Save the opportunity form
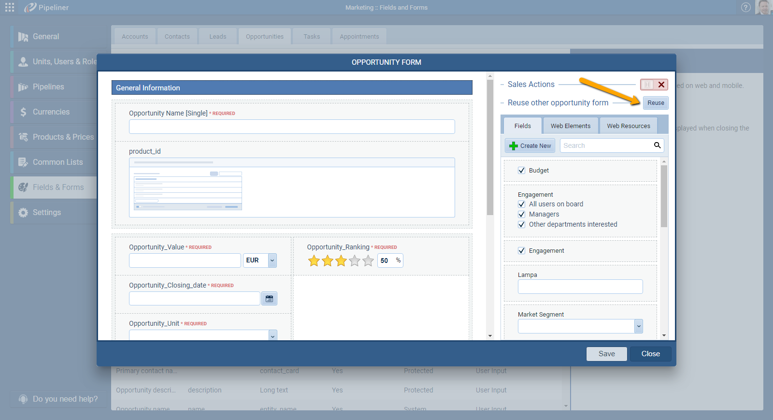 (606, 354)
